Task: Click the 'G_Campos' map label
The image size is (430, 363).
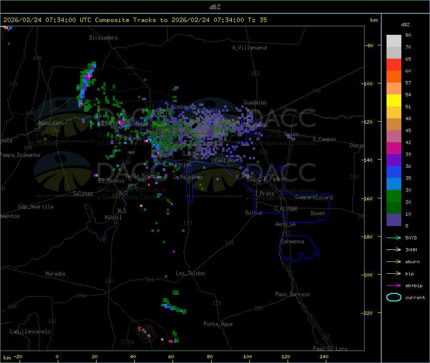Action: point(325,139)
